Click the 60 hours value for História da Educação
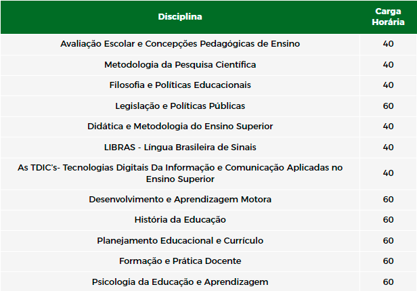The image size is (417, 291). 388,220
